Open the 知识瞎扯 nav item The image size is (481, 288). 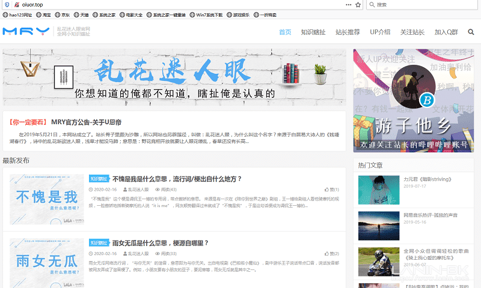313,32
